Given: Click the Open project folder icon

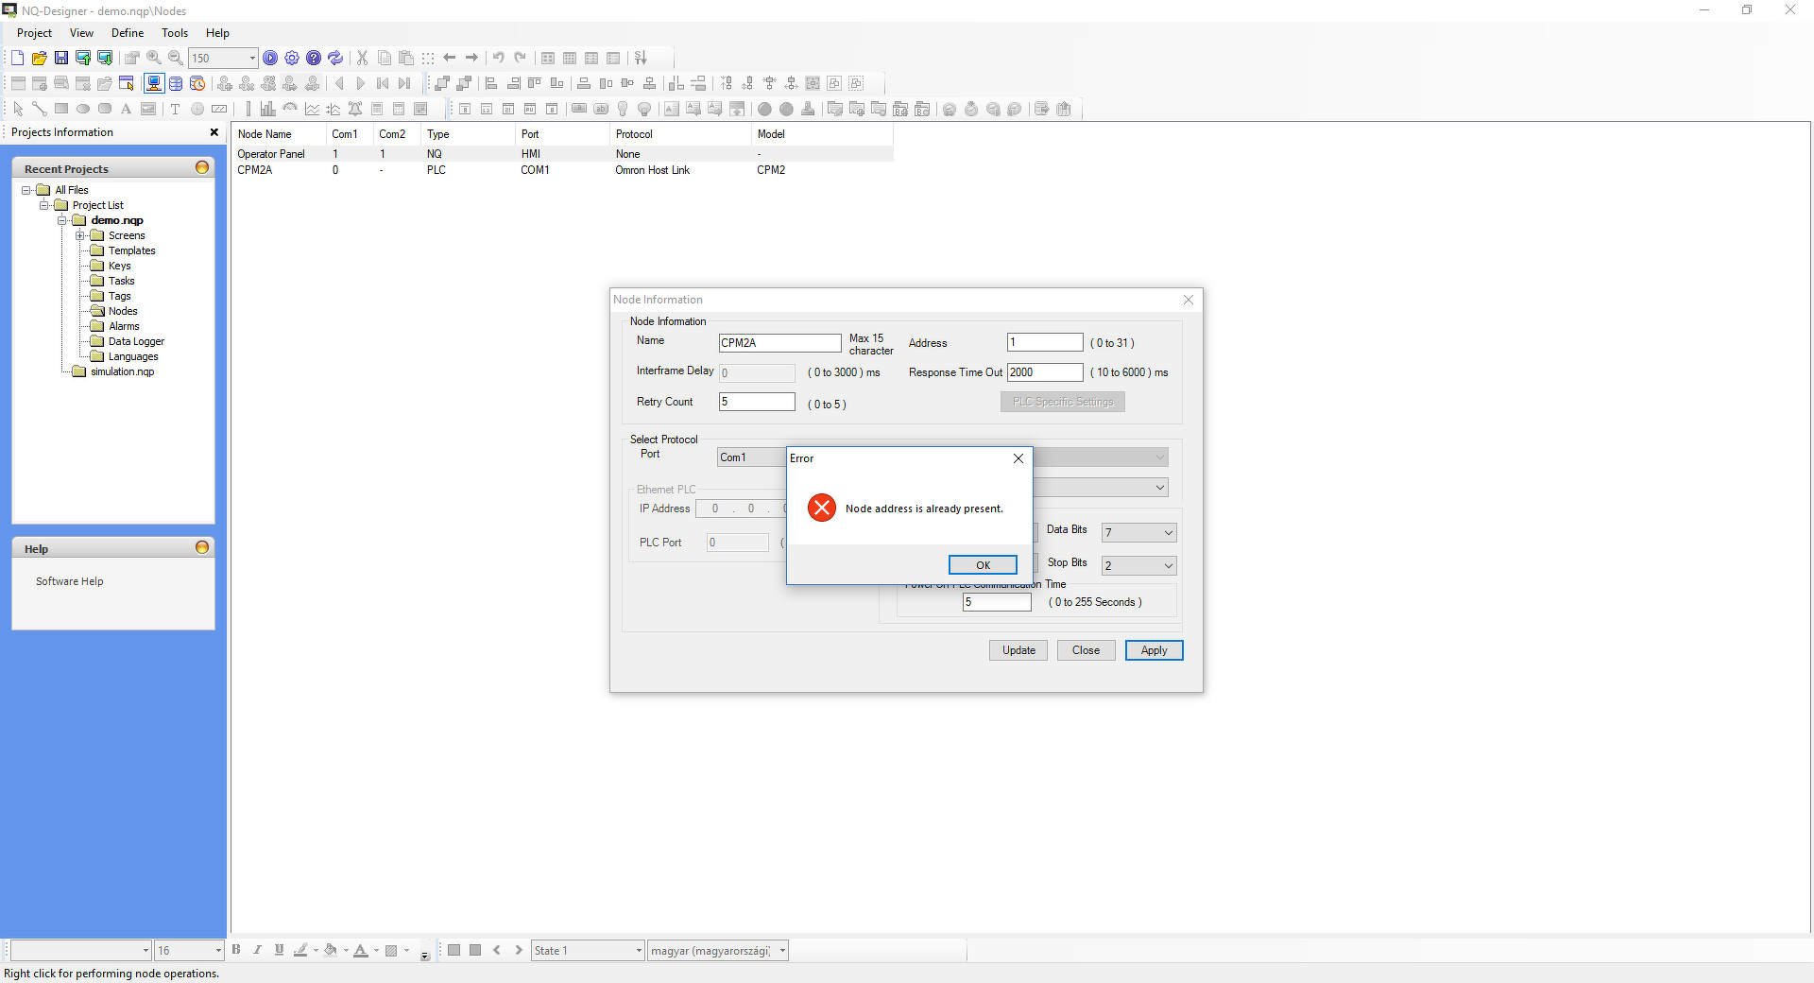Looking at the screenshot, I should (39, 58).
